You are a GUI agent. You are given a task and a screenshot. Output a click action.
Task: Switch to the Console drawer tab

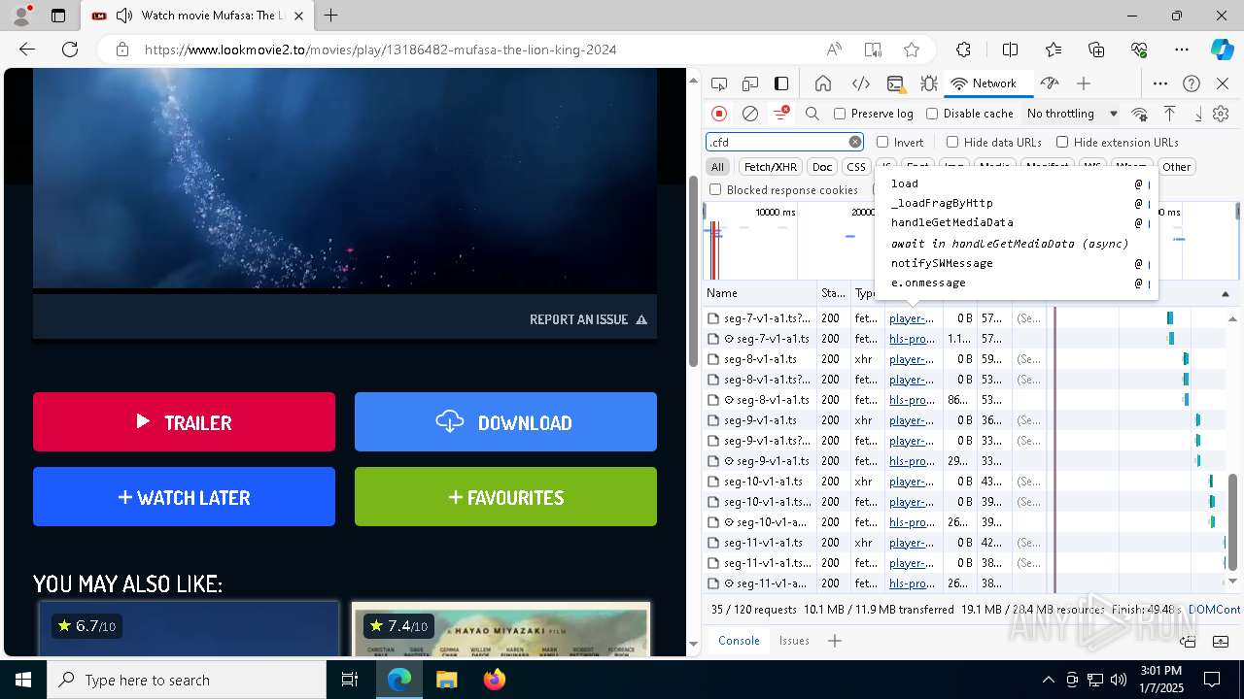739,641
